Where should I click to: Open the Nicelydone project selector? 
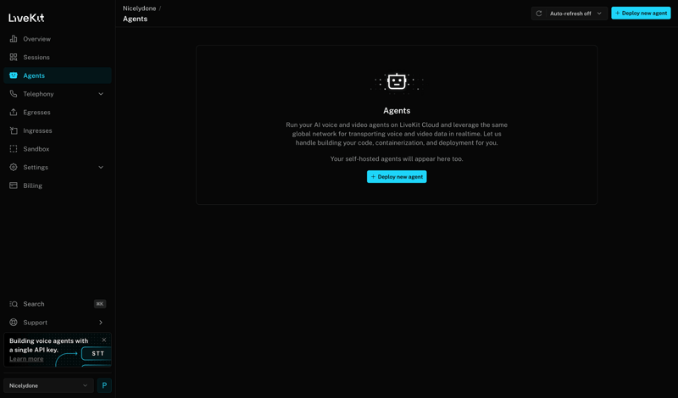[x=48, y=385]
